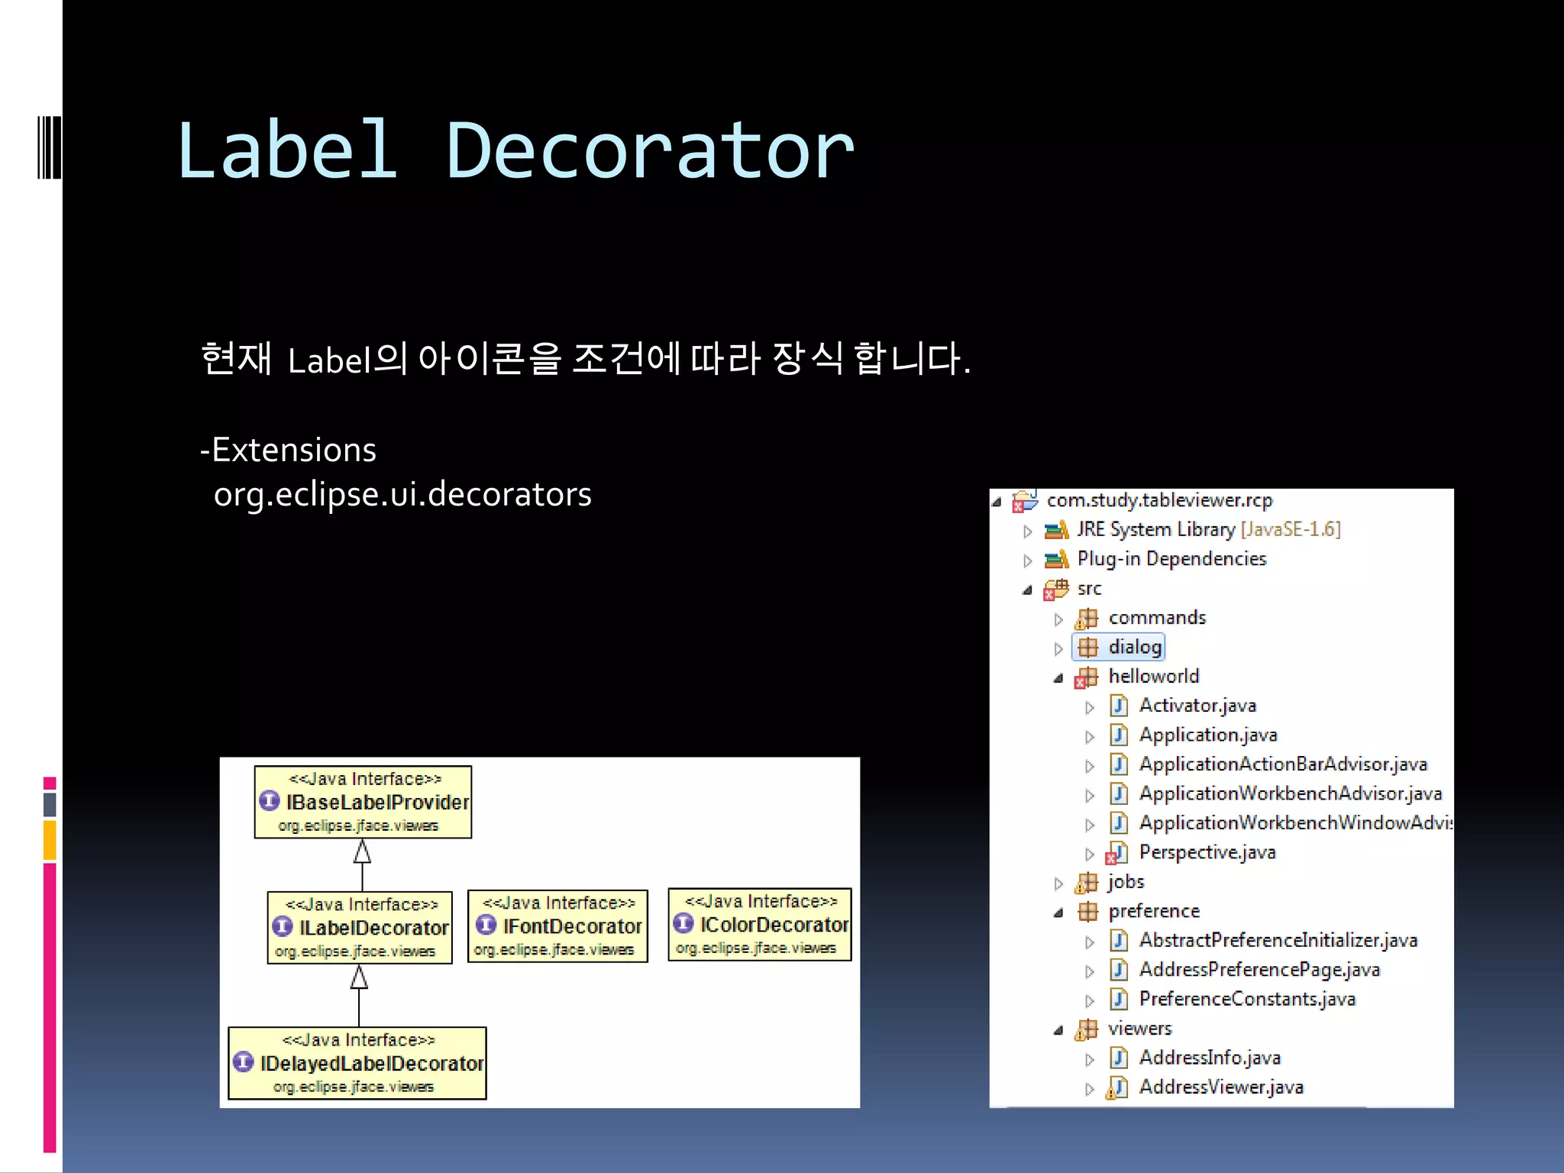Click the Plug-in Dependencies library icon
The height and width of the screenshot is (1173, 1564).
[x=1056, y=560]
